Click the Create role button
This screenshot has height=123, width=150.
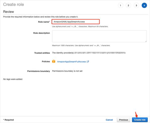point(140,120)
